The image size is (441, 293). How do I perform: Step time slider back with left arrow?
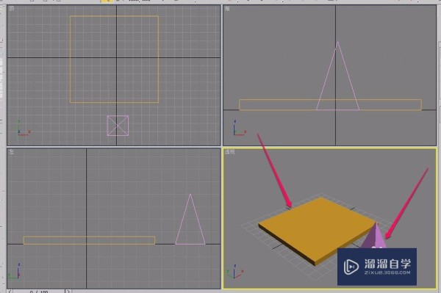click(10, 292)
